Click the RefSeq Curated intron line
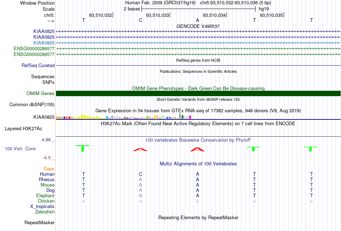This screenshot has height=231, width=341. [198, 65]
